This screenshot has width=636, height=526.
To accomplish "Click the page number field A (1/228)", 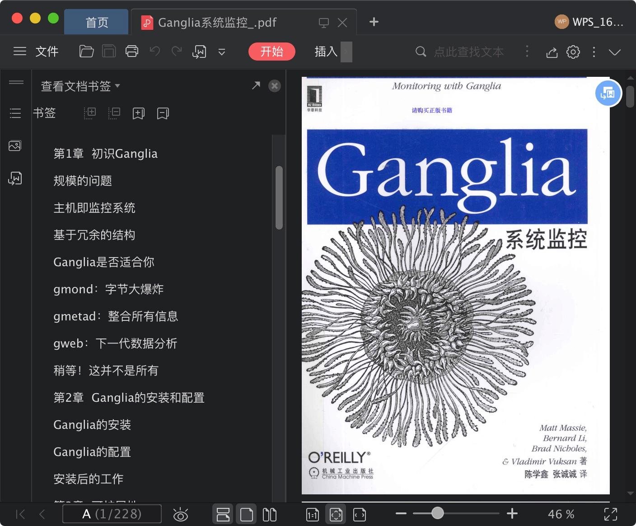I will 112,514.
